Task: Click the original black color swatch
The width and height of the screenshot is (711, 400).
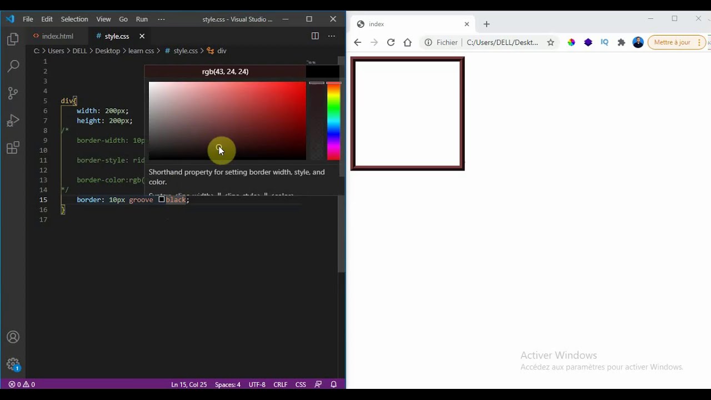Action: [x=322, y=72]
